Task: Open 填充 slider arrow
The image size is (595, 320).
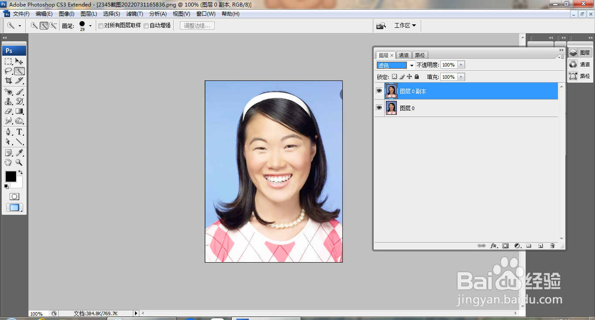Action: click(x=461, y=77)
